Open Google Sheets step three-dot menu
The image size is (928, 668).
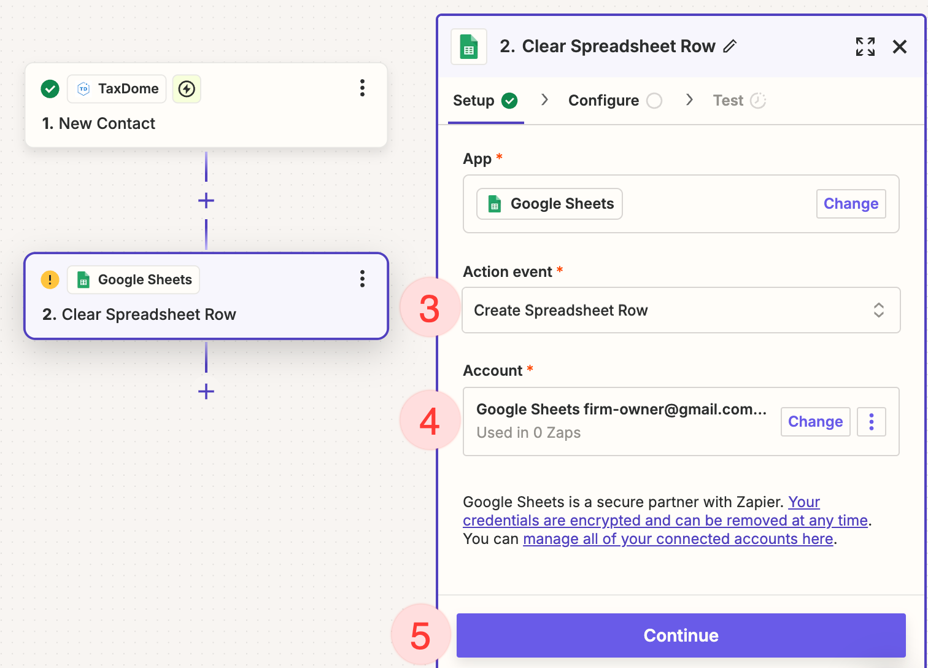tap(362, 279)
